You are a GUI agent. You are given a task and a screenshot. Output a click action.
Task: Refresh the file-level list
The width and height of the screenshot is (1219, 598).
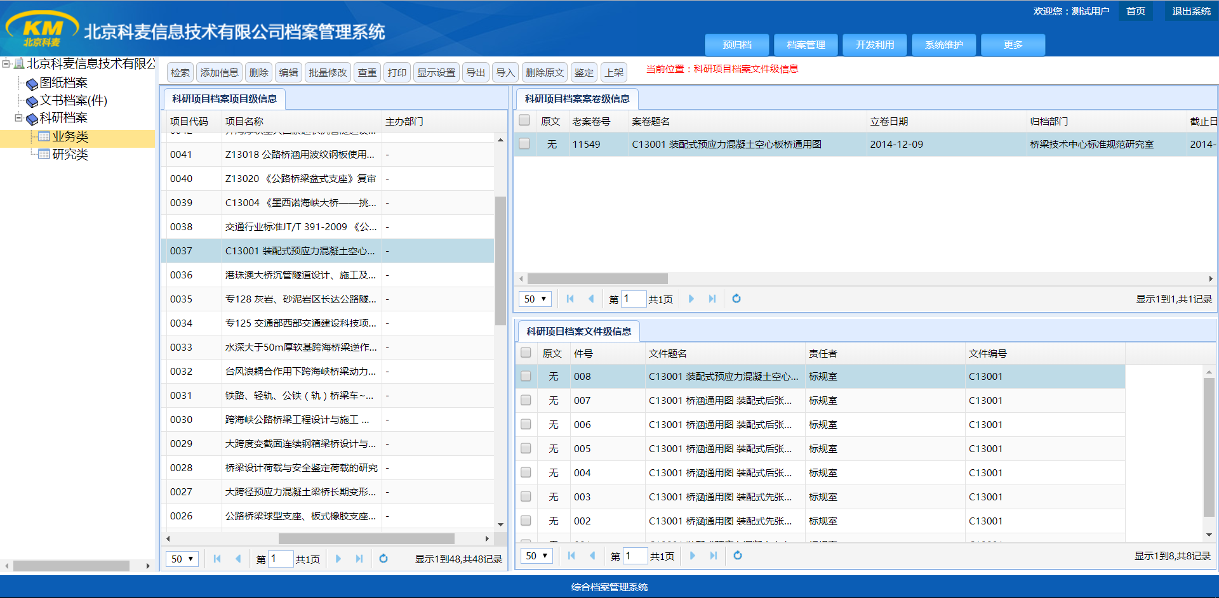coord(738,556)
